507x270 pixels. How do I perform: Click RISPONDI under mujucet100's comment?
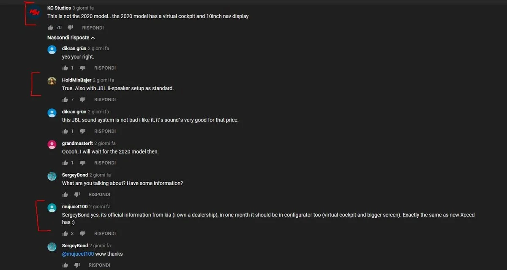tap(105, 233)
